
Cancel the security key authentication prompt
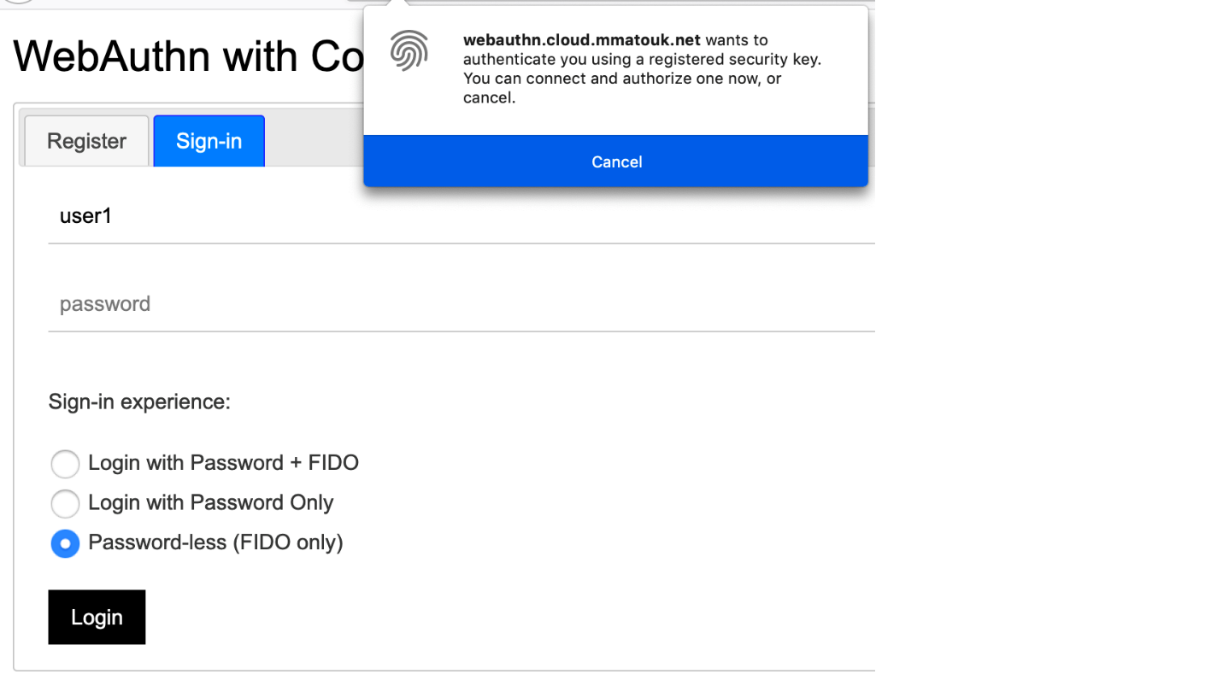pos(615,161)
